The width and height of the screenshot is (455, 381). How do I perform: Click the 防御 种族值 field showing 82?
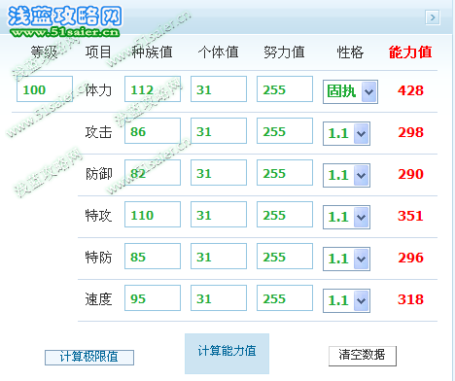[x=153, y=173]
